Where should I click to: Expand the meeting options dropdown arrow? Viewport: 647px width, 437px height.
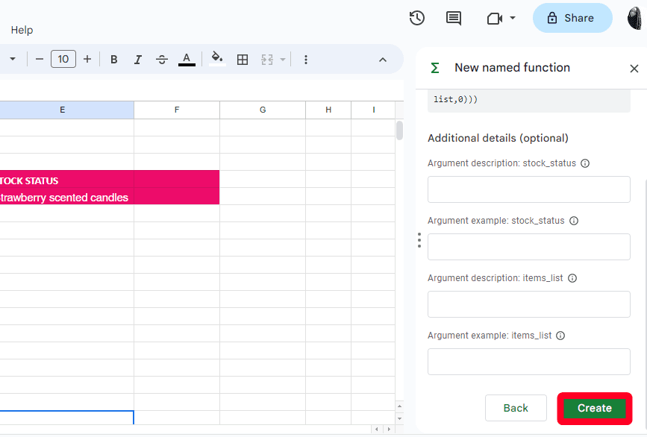[513, 19]
